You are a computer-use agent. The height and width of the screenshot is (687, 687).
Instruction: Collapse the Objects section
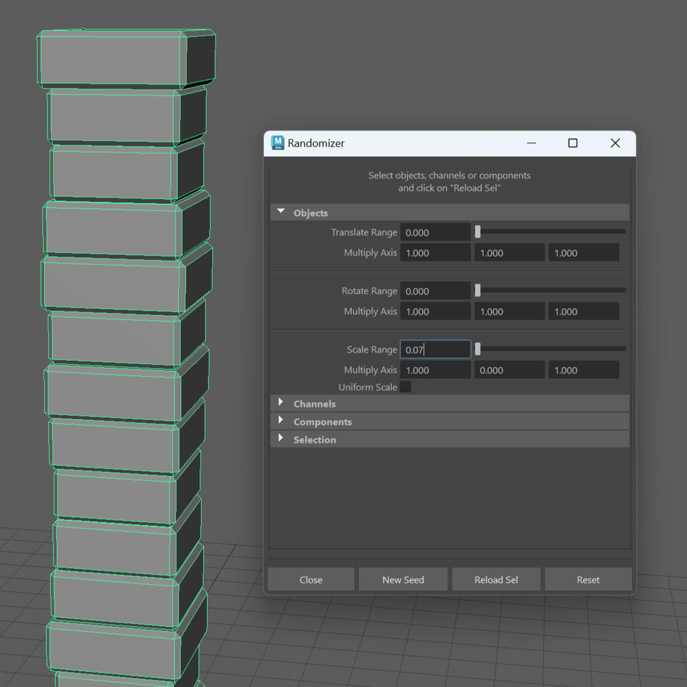(281, 212)
